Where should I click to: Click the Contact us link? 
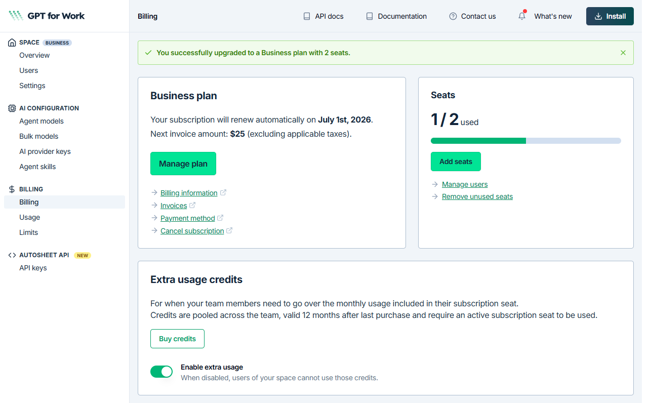tap(472, 16)
